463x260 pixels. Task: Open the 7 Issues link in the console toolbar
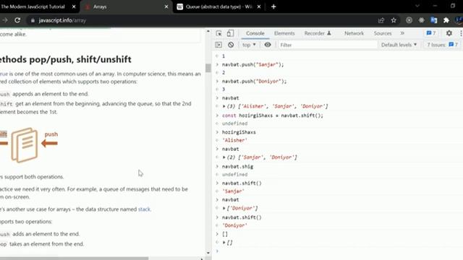click(442, 45)
